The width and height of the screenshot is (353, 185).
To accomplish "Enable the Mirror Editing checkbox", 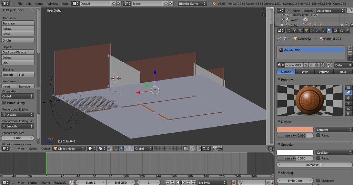I will tap(3, 103).
